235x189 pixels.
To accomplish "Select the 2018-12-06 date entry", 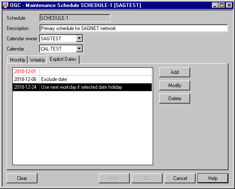I will [x=82, y=79].
